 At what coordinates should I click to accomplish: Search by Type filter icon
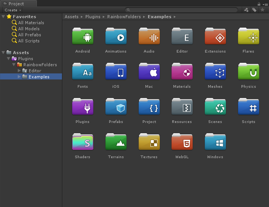[x=246, y=10]
